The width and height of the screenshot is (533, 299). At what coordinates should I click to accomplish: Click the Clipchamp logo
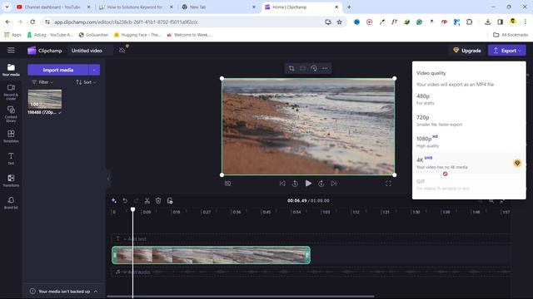point(44,51)
